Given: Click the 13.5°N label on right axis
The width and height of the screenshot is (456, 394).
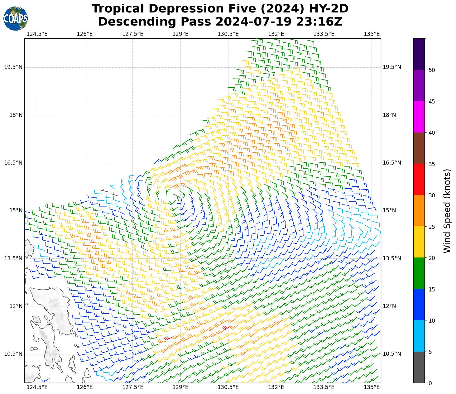Looking at the screenshot, I should [x=392, y=258].
